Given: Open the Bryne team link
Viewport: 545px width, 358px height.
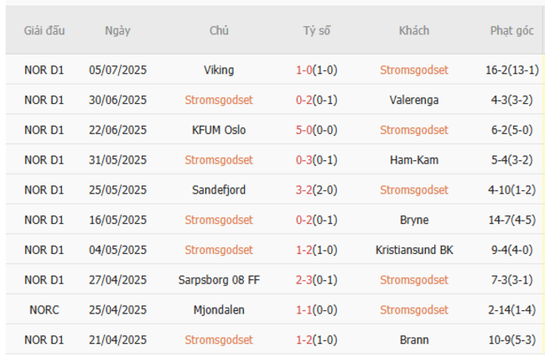Looking at the screenshot, I should coord(413,221).
